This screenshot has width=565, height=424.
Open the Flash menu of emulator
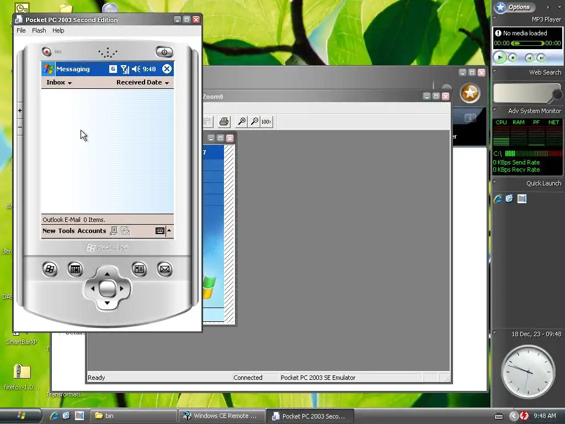point(39,30)
